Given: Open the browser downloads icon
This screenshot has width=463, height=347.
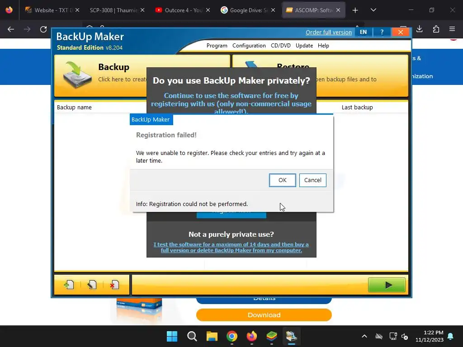Looking at the screenshot, I should tap(419, 29).
